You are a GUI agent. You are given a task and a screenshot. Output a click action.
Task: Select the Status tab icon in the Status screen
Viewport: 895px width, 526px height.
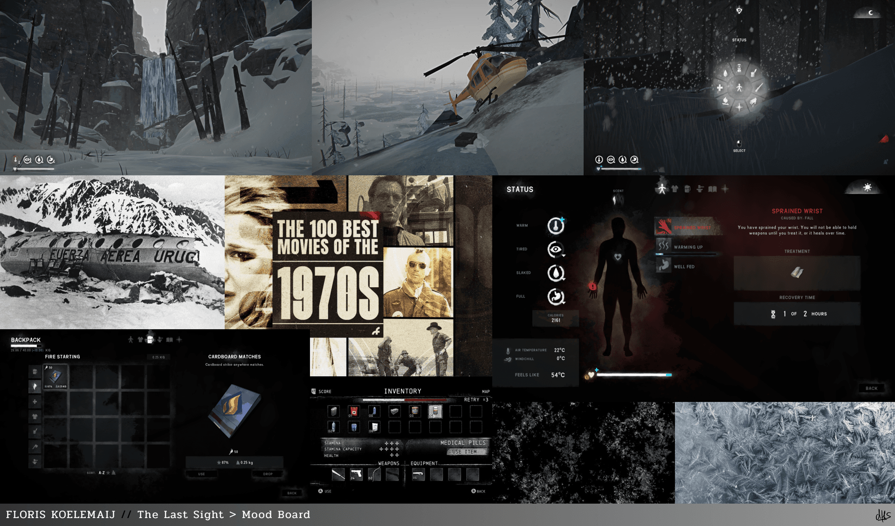(662, 188)
